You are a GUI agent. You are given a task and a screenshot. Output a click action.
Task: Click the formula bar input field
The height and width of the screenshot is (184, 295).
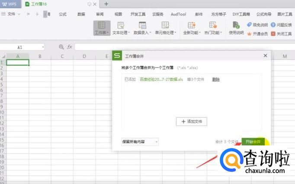(184, 47)
